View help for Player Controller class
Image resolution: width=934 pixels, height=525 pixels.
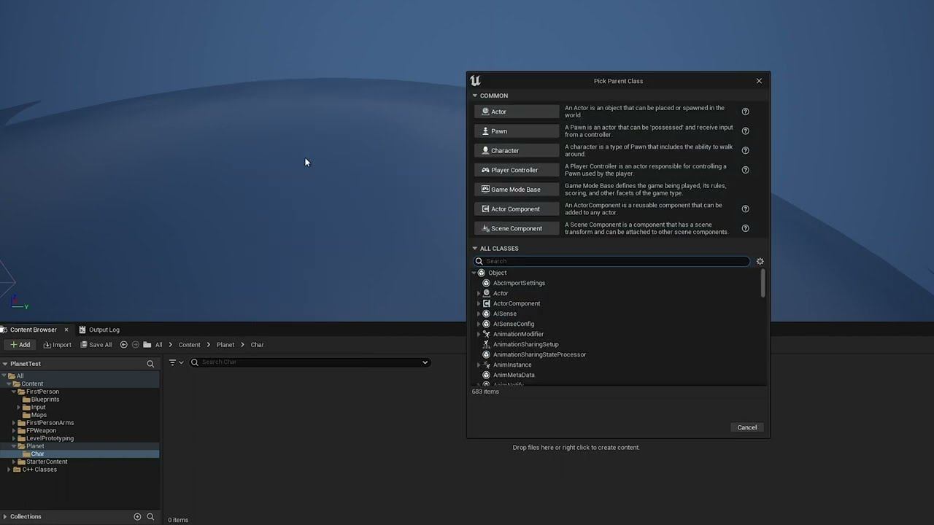[x=746, y=170]
